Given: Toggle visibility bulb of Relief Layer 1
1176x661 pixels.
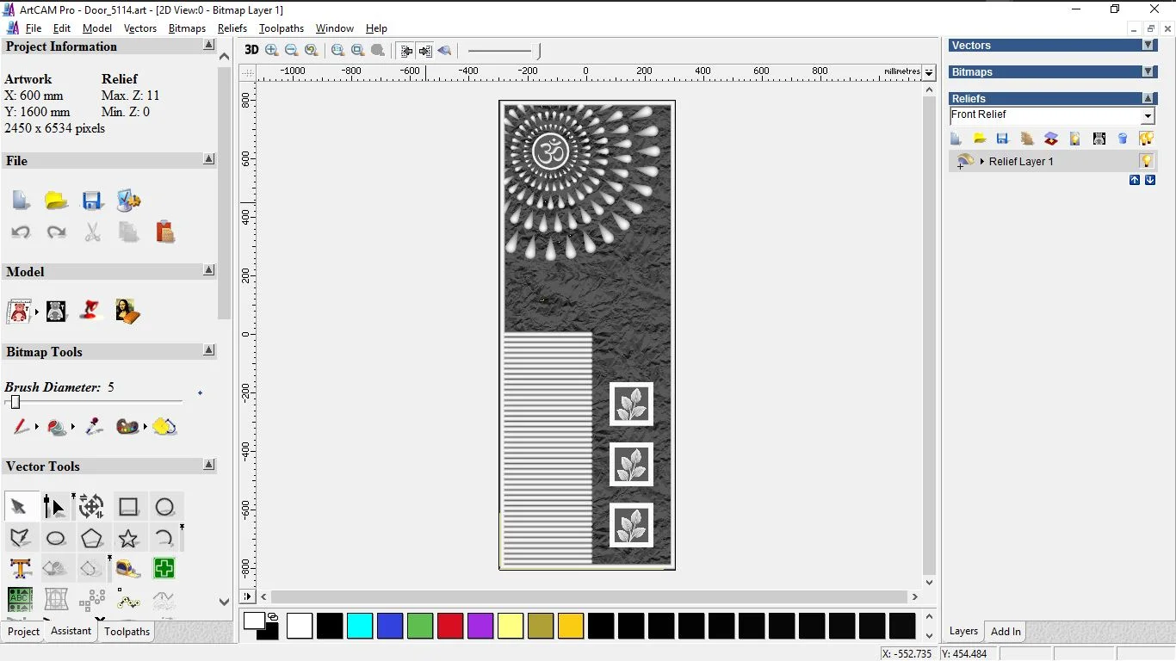Looking at the screenshot, I should (1146, 161).
